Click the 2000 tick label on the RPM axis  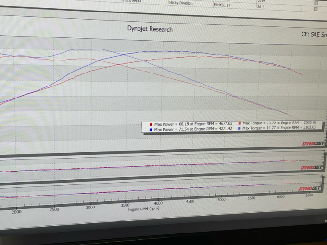pos(16,212)
